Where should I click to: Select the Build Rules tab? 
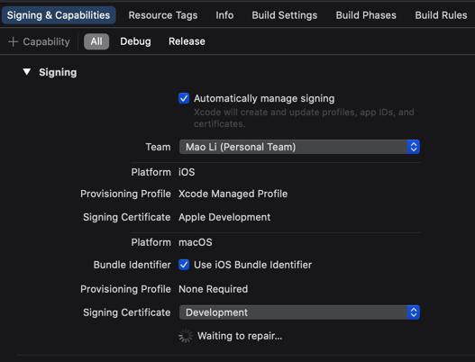441,15
